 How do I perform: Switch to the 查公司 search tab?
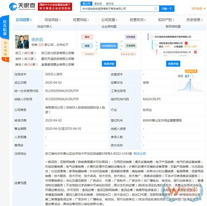pyautogui.click(x=86, y=3)
